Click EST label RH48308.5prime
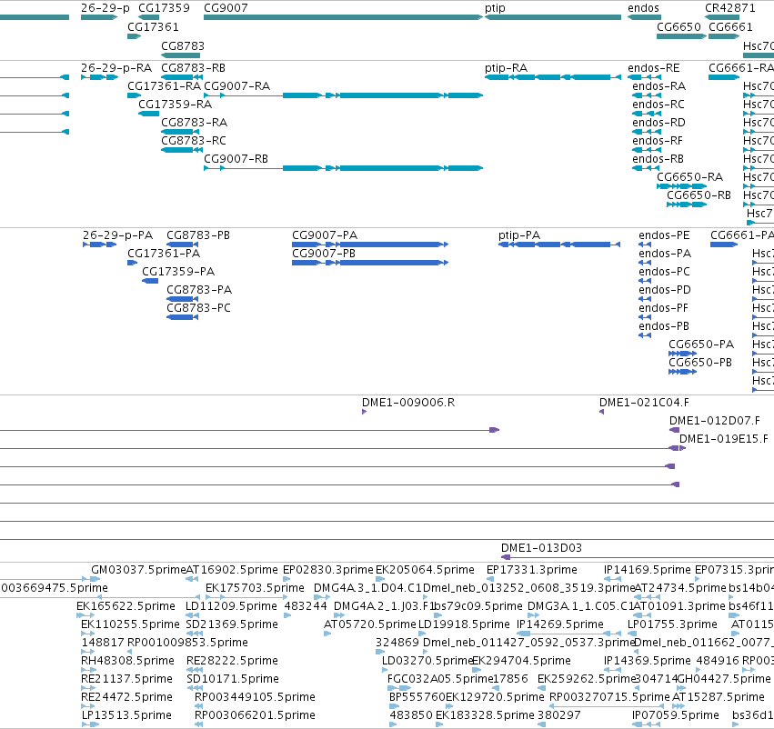Screen dimensions: 774x729 point(128,661)
